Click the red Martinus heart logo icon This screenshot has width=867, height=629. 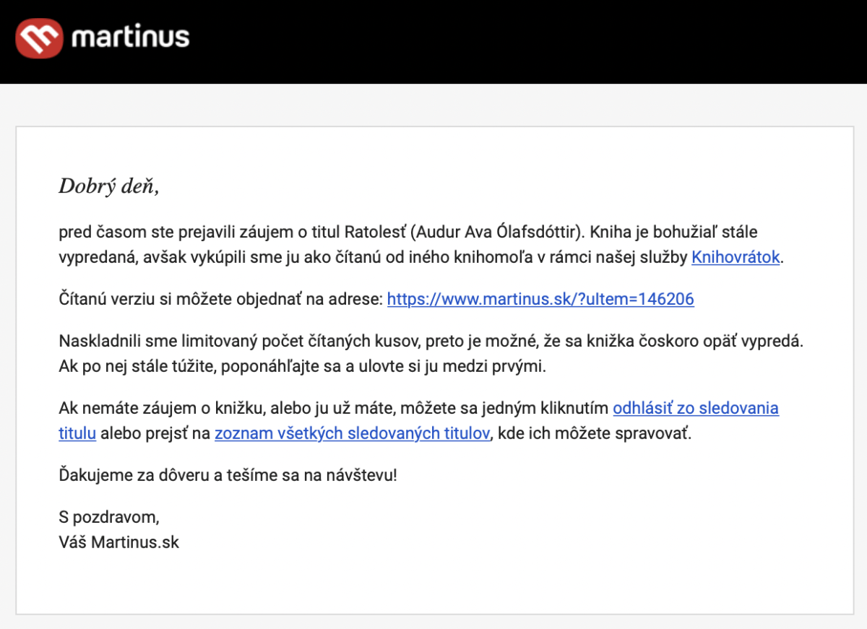tap(39, 38)
